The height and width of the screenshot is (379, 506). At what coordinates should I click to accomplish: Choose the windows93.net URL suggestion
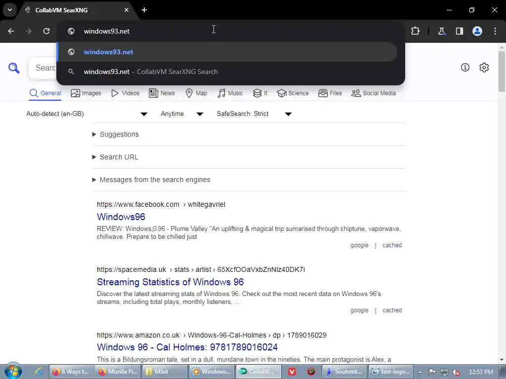[x=227, y=52]
